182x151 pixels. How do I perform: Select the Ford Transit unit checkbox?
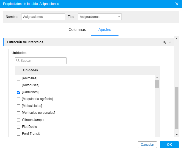[x=19, y=134]
